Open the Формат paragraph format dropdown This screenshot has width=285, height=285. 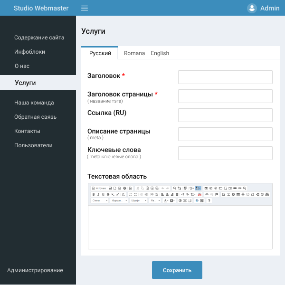[x=119, y=200]
